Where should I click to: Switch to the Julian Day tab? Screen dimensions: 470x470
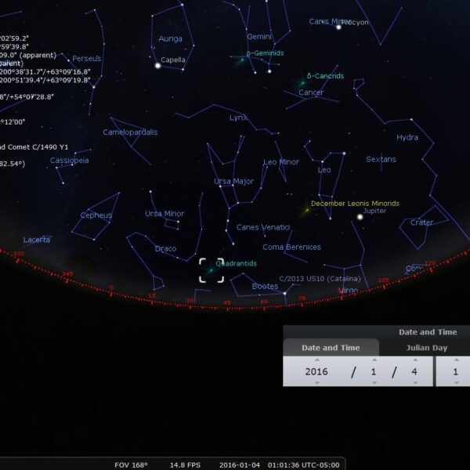pyautogui.click(x=427, y=348)
